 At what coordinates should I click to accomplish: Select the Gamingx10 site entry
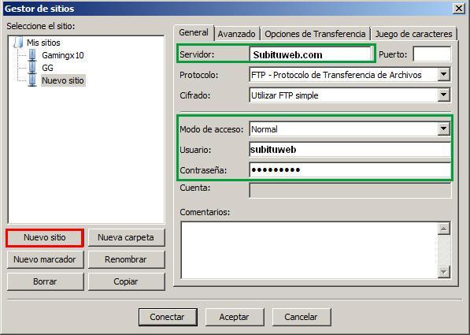click(63, 55)
